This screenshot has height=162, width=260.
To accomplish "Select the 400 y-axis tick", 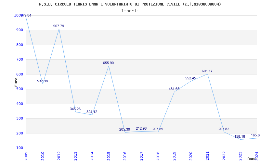I will tap(19, 104).
